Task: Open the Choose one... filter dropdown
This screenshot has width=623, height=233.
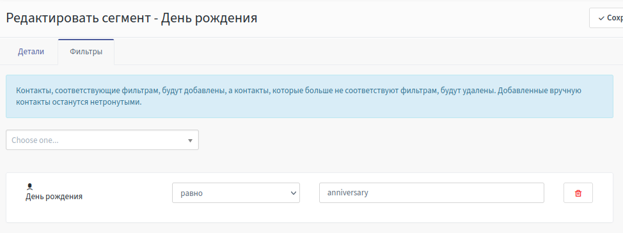Action: (x=102, y=140)
